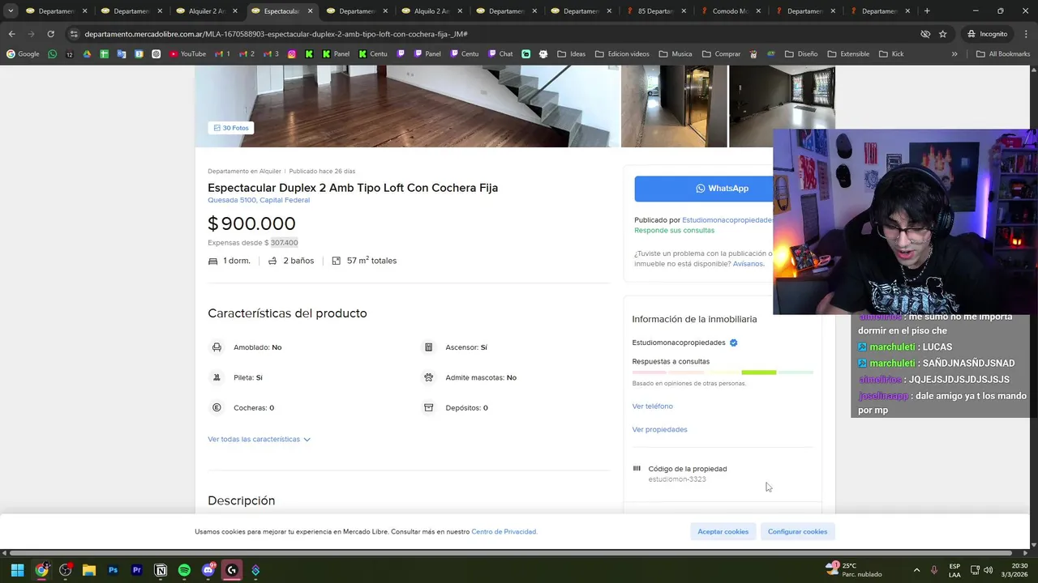The height and width of the screenshot is (583, 1038).
Task: Open the Chrome three-dot menu
Action: [x=1026, y=34]
